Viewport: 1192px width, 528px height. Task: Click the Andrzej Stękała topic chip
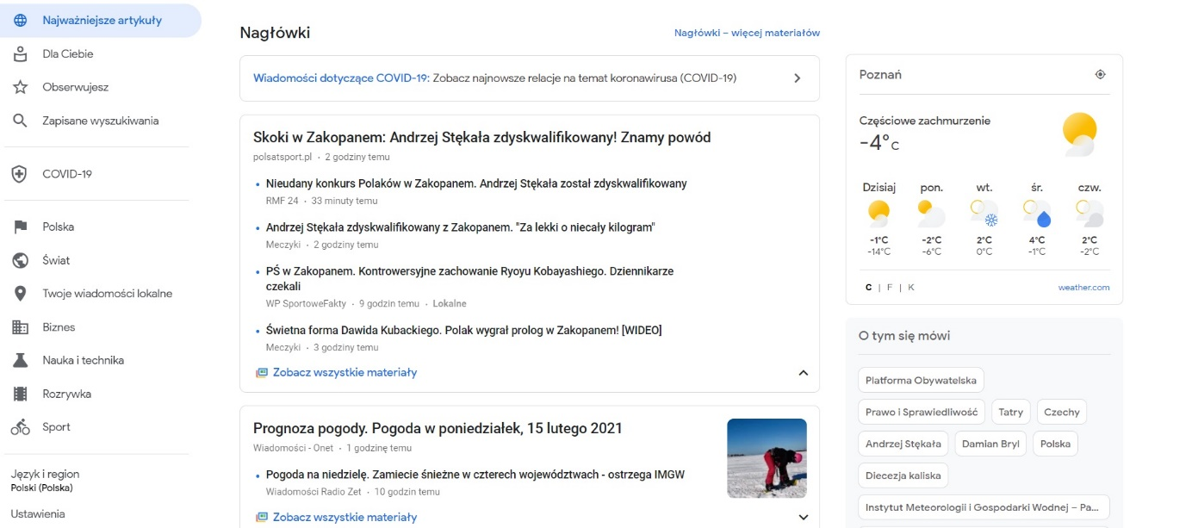coord(903,444)
